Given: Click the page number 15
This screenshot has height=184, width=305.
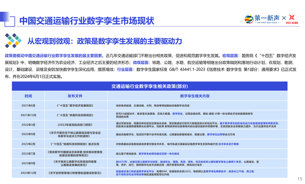Looking at the screenshot, I should (300, 179).
